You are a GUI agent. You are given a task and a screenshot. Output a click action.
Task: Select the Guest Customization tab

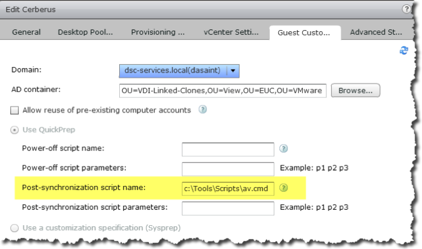[x=305, y=33]
